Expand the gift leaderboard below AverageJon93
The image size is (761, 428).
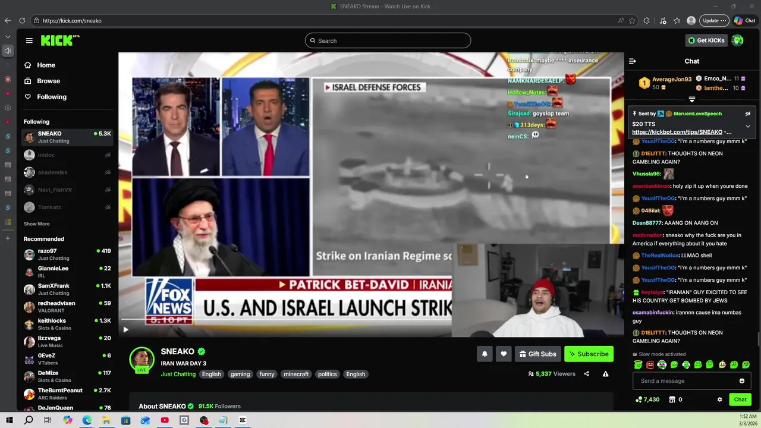coord(692,99)
